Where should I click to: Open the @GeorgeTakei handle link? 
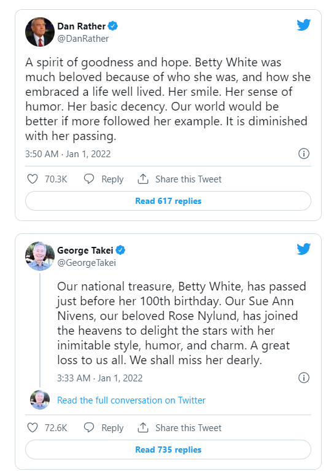tap(87, 263)
